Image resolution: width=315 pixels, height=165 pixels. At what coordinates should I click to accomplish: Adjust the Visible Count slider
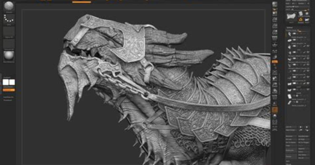298,30
